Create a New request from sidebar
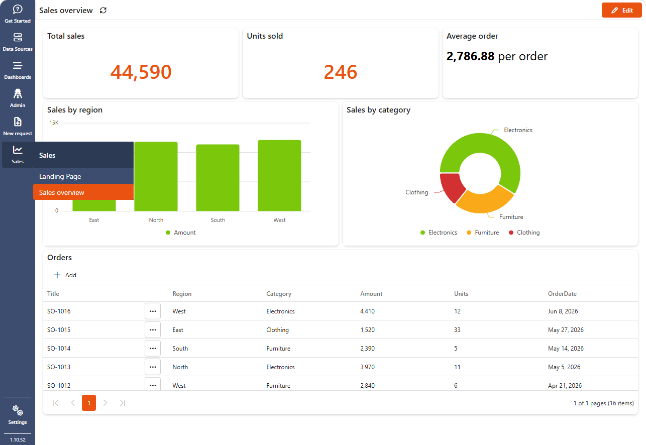This screenshot has height=445, width=646. (x=18, y=127)
